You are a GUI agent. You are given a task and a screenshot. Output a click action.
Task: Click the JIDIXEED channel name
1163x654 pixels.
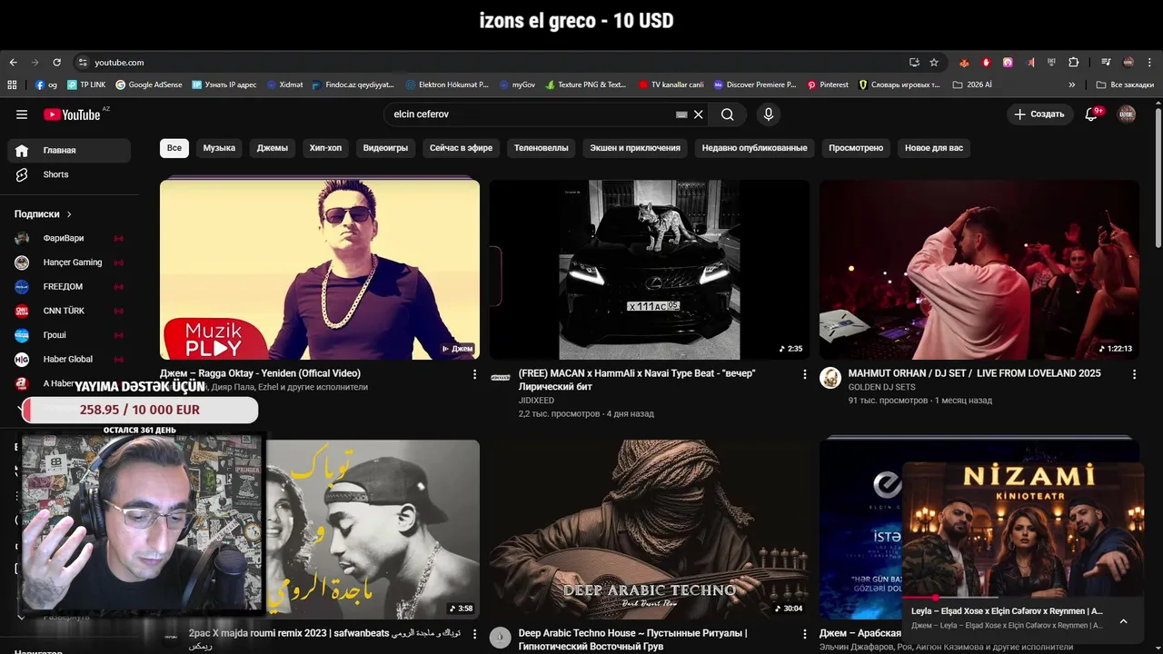536,401
